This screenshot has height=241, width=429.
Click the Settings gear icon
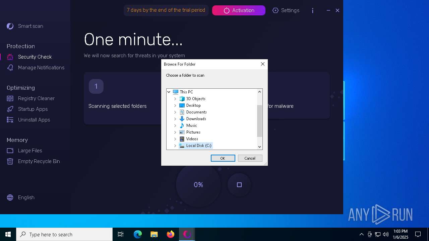click(x=275, y=10)
